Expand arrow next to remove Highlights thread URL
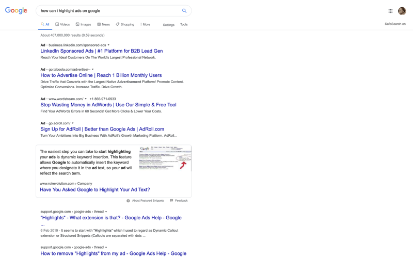This screenshot has width=413, height=258. [x=106, y=248]
